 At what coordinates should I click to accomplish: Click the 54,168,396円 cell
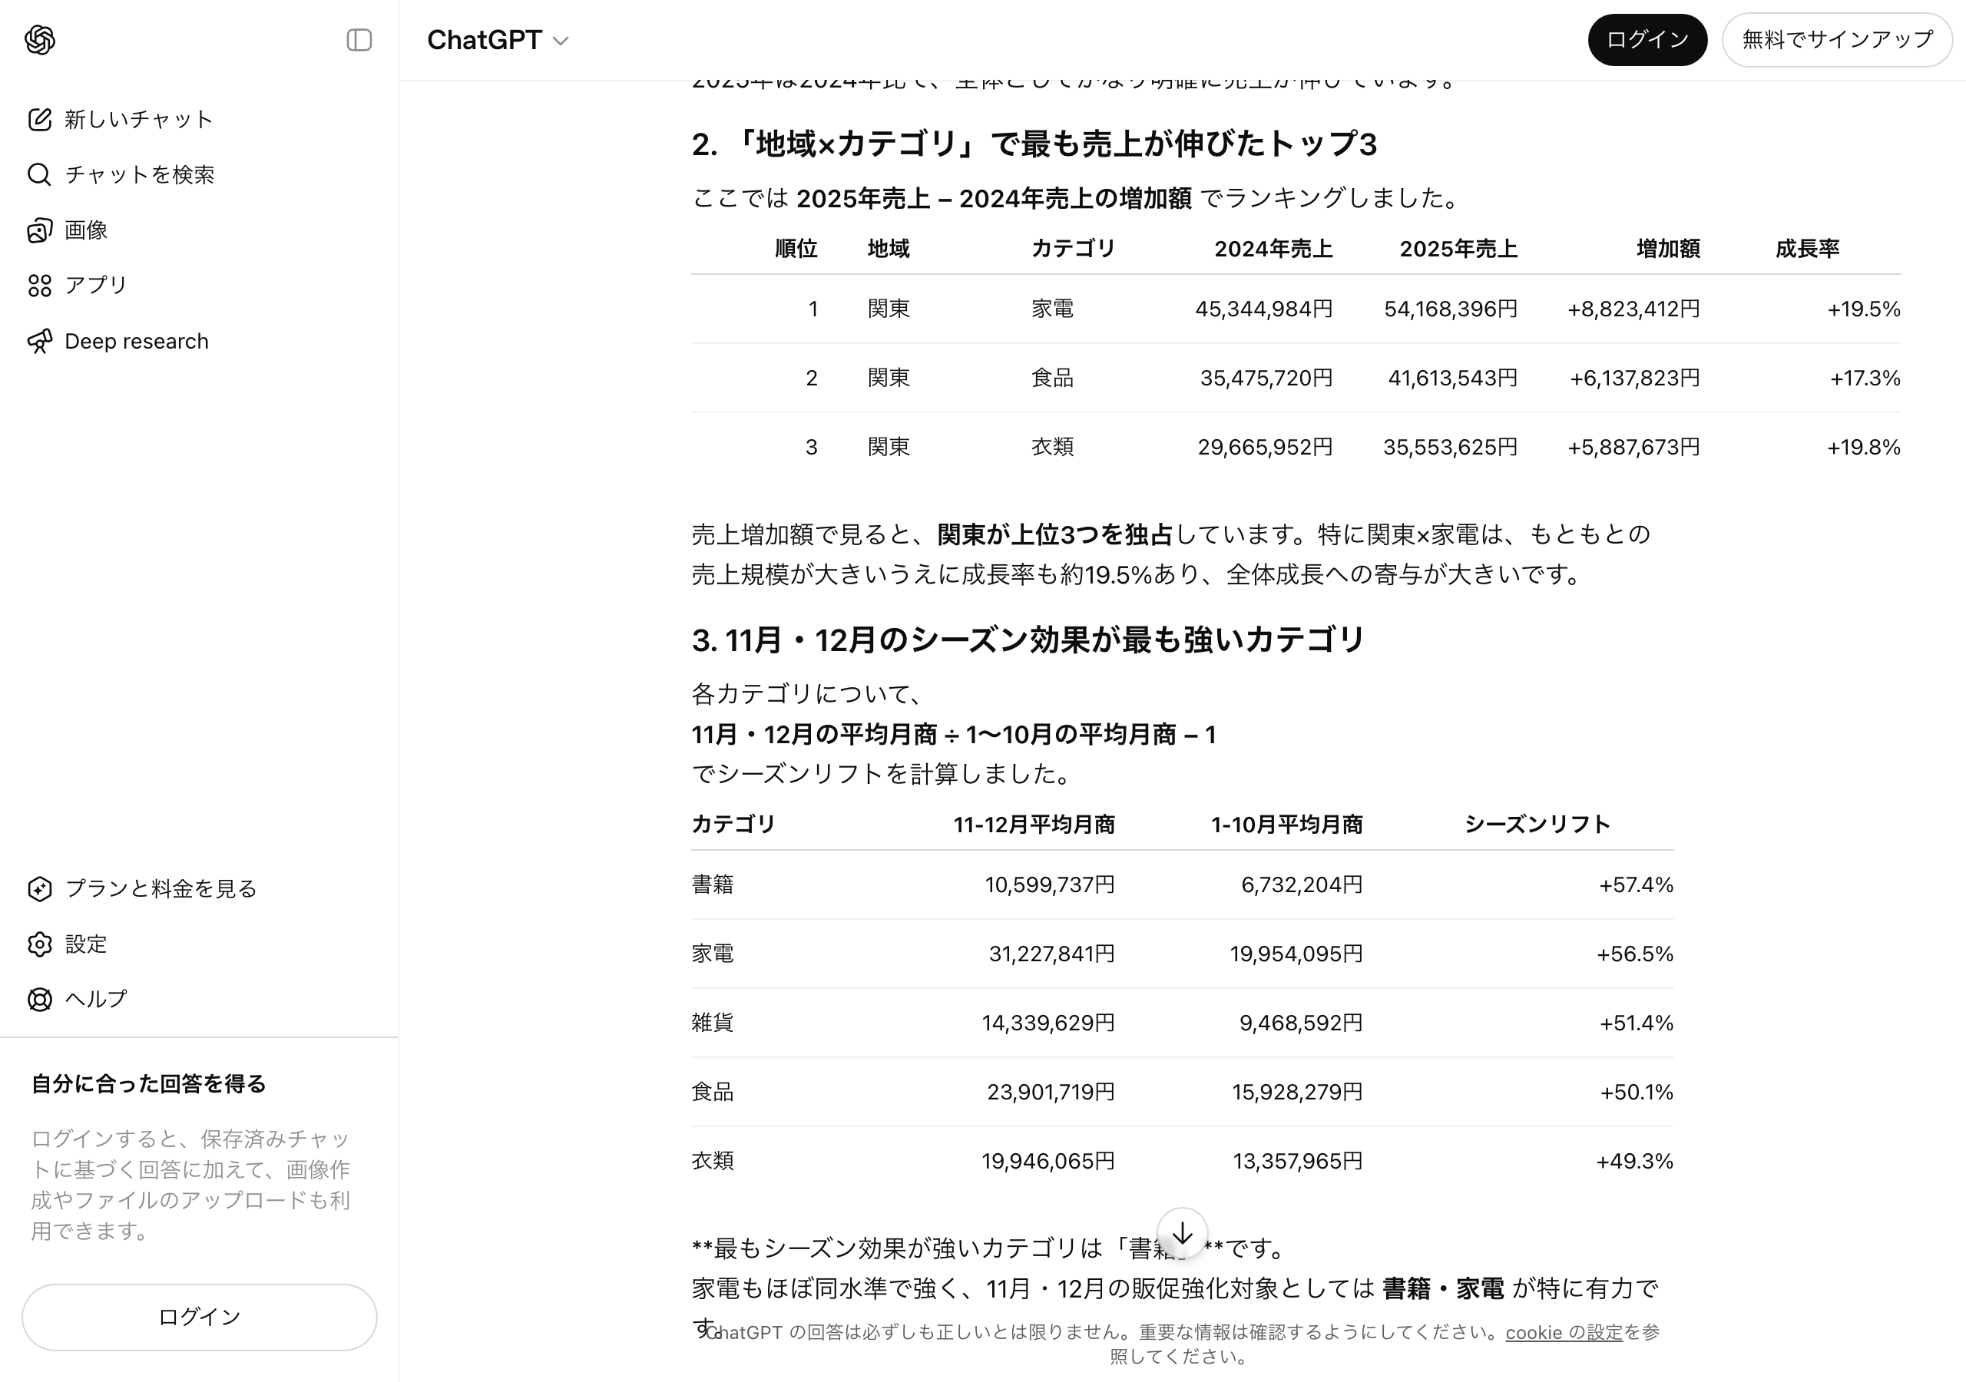(x=1451, y=309)
